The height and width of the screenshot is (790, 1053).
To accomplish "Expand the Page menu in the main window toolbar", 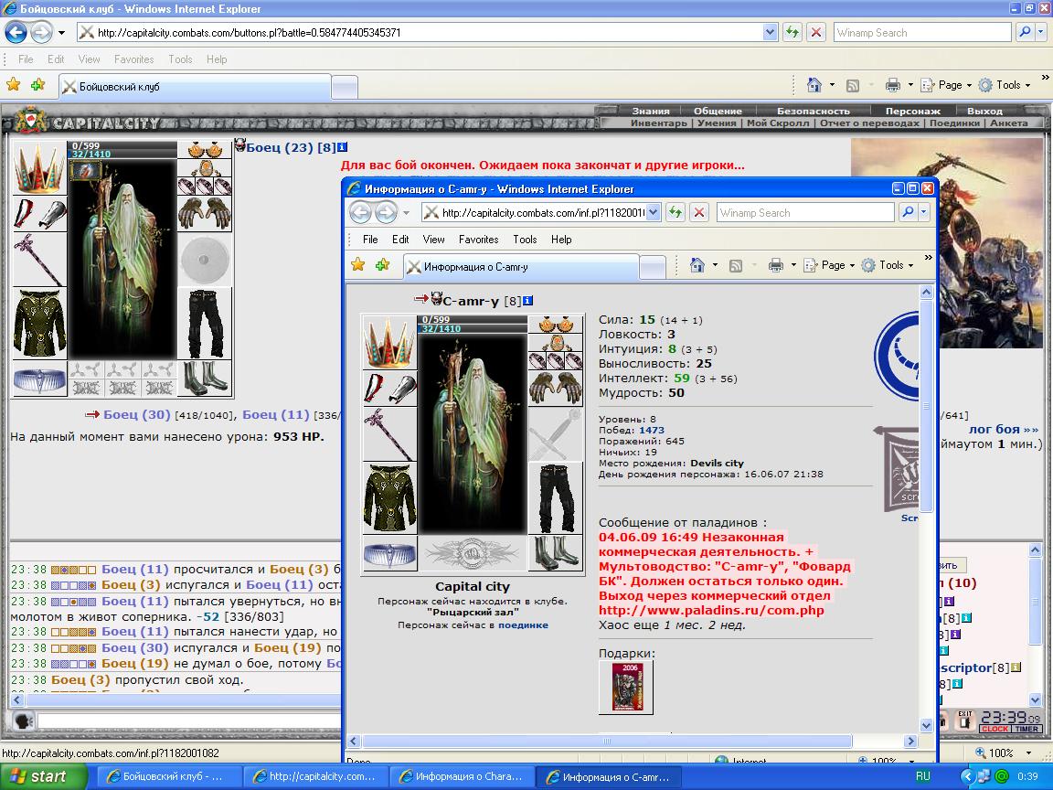I will coord(947,85).
